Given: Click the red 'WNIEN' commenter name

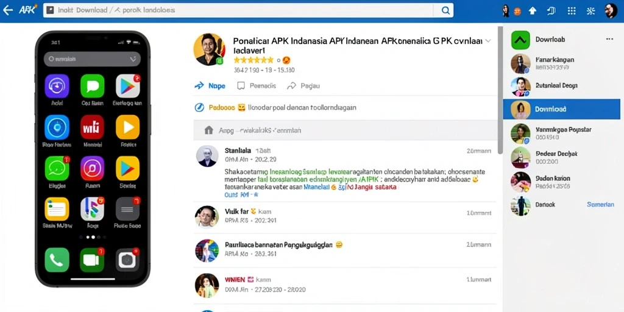Looking at the screenshot, I should coord(235,279).
